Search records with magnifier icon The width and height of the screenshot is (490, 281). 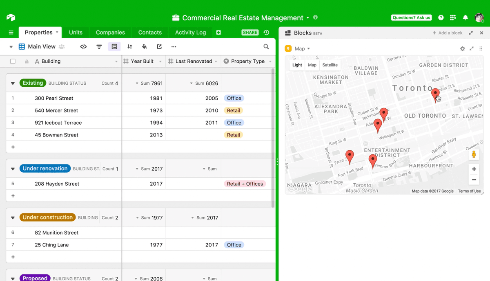266,47
